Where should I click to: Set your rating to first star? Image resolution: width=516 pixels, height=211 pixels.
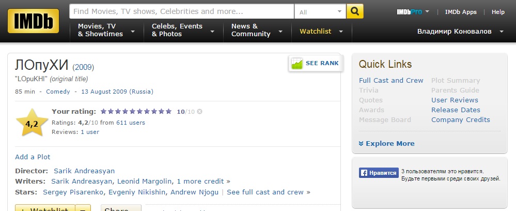pyautogui.click(x=104, y=111)
